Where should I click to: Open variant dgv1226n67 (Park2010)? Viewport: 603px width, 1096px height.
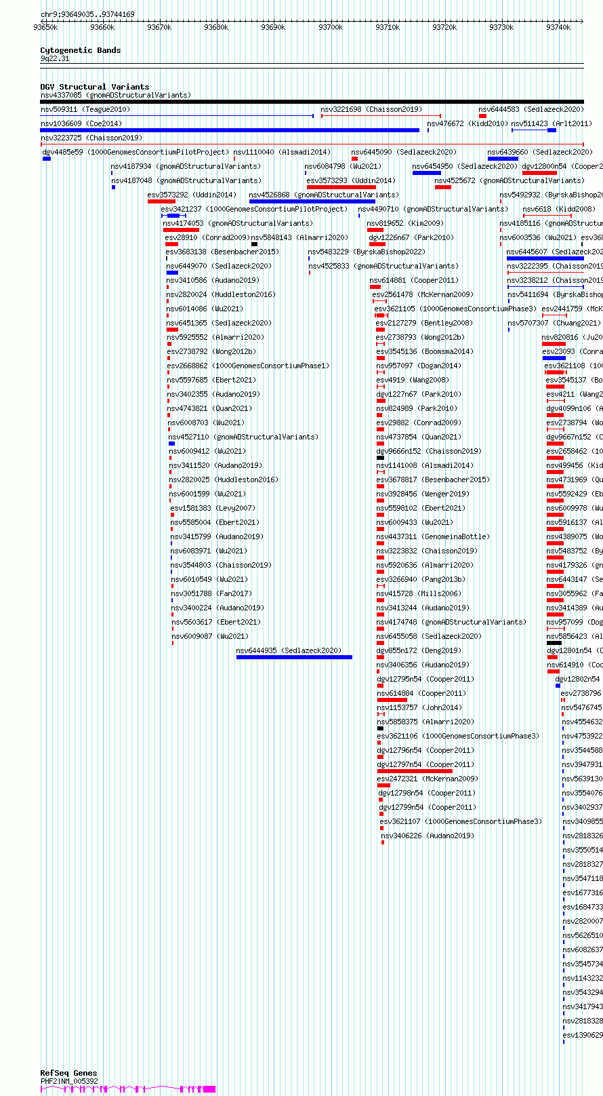[411, 237]
